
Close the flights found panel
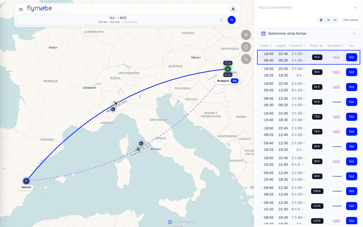click(x=355, y=8)
